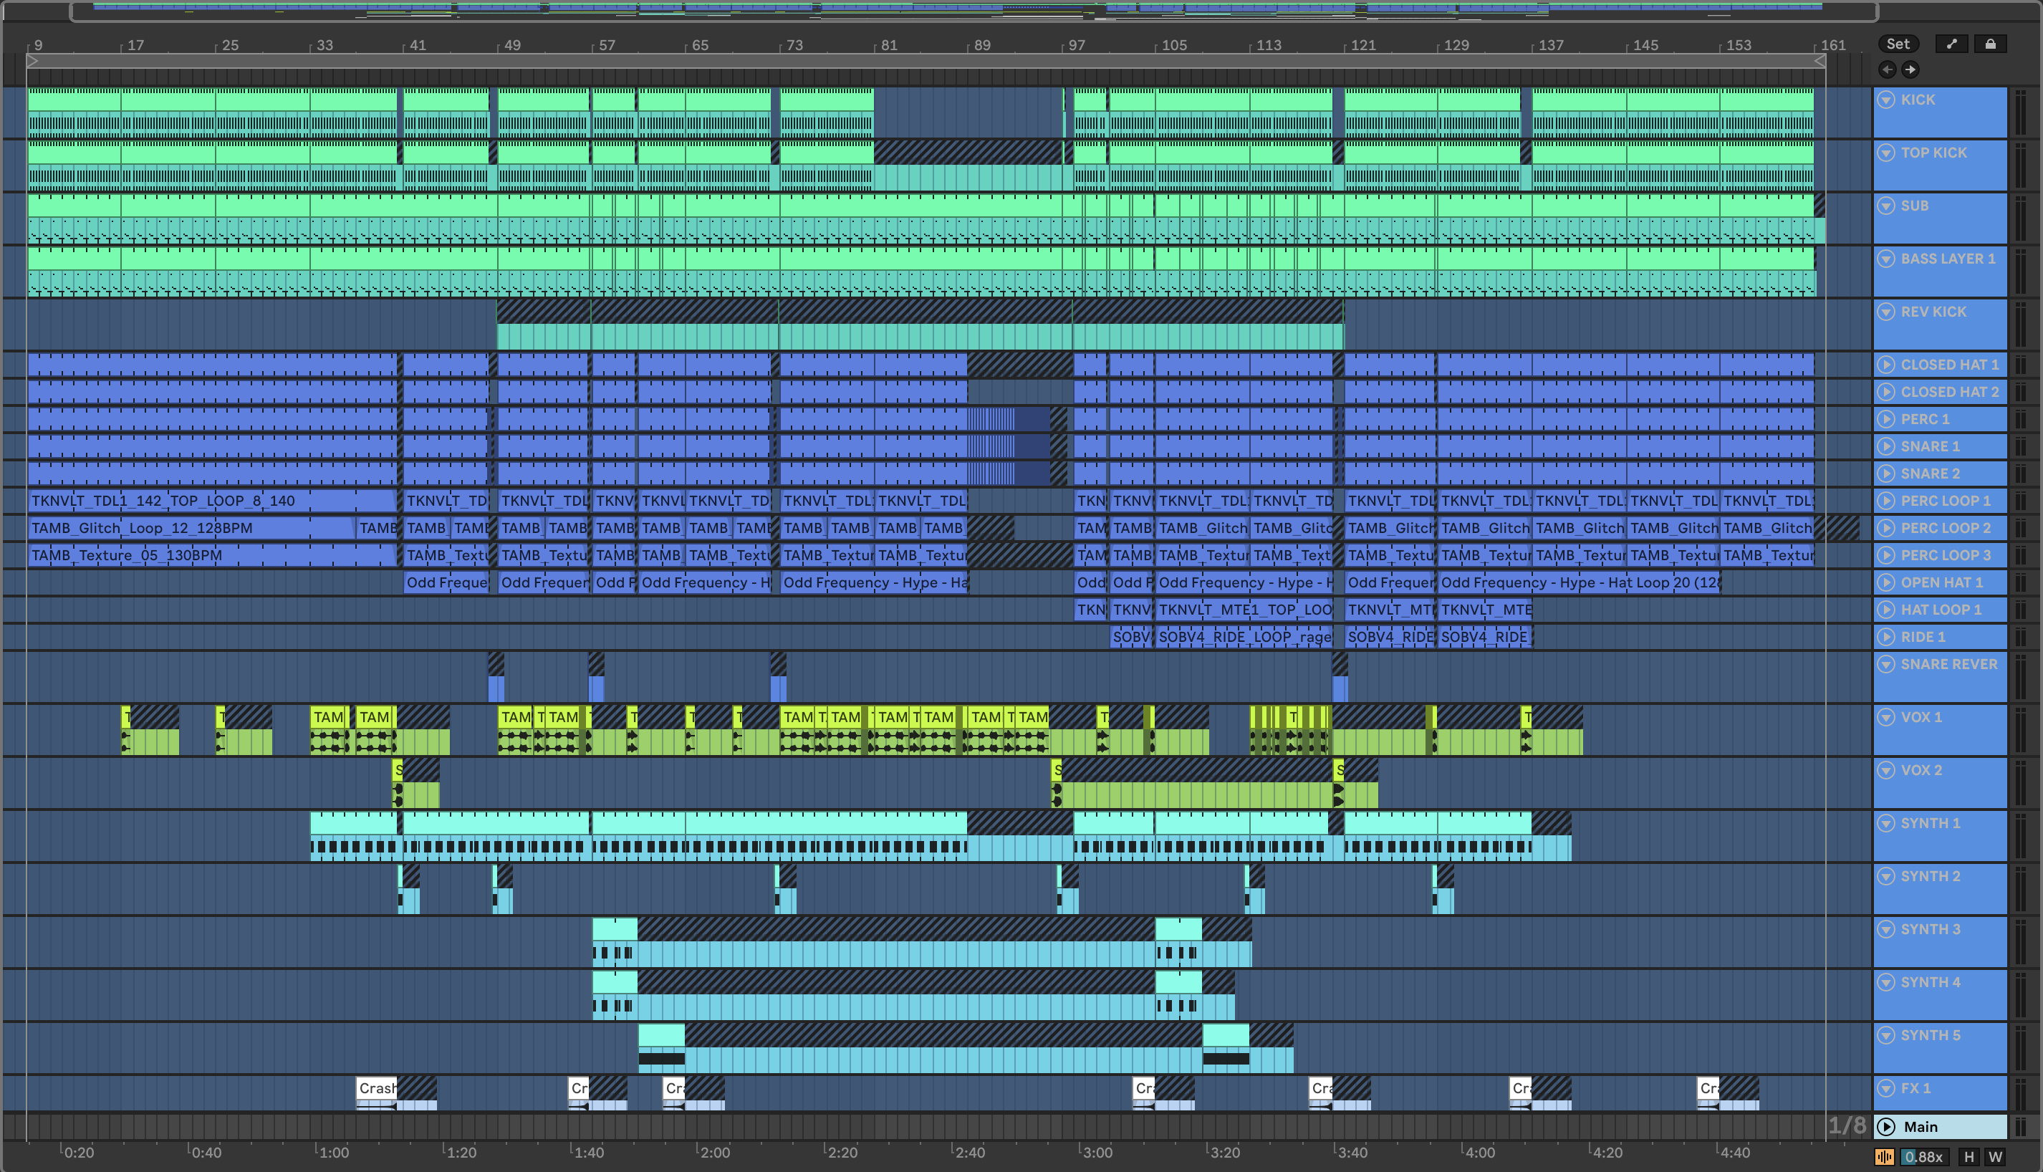
Task: Jump to previous locator arrow
Action: coord(1887,69)
